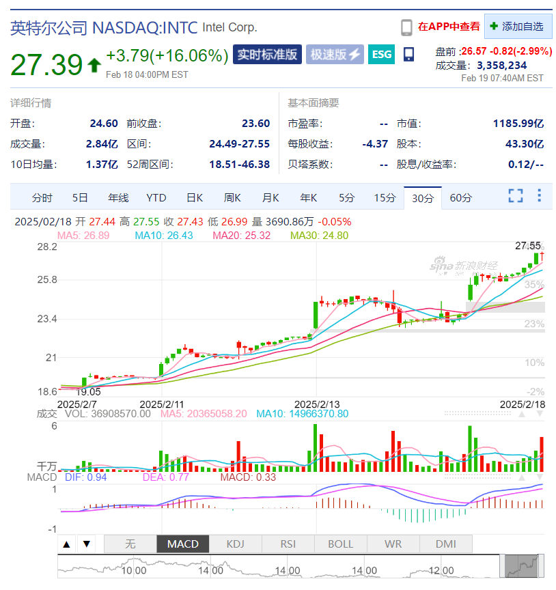The width and height of the screenshot is (556, 590).
Task: Open the 在APP中查看 link
Action: [449, 27]
